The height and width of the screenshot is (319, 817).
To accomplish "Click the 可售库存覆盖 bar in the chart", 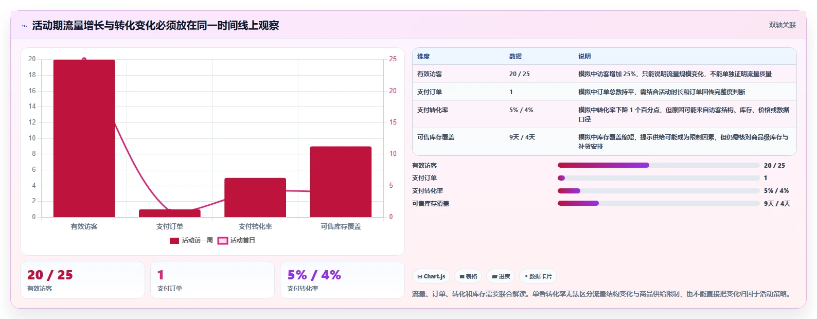I will (x=341, y=182).
